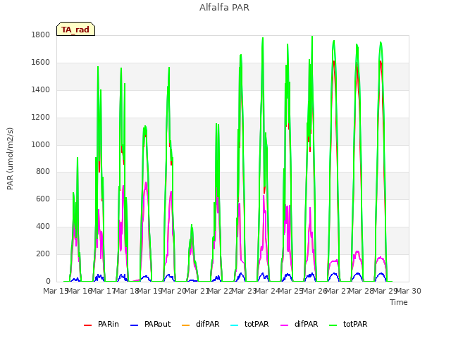Screen dimensions: 451x338
Task: Click the 800 y-axis tick label
Action: [43, 172]
